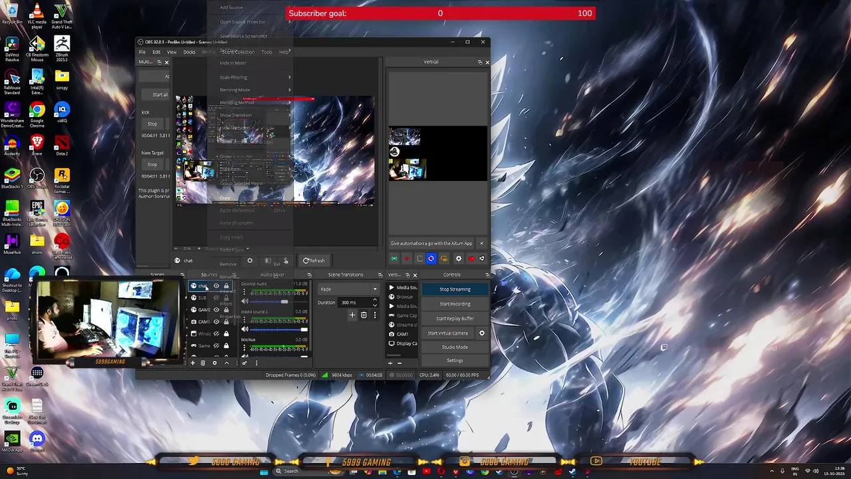Click interact hand icon in source toolbar
Image resolution: width=851 pixels, height=479 pixels.
point(286,261)
